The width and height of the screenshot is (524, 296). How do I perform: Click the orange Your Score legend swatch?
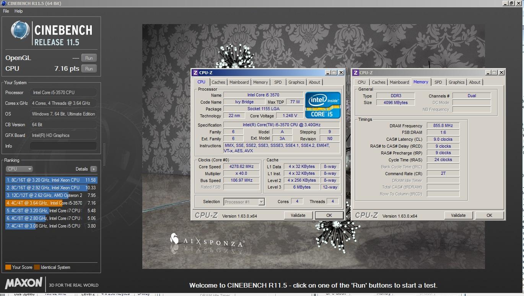click(8, 267)
